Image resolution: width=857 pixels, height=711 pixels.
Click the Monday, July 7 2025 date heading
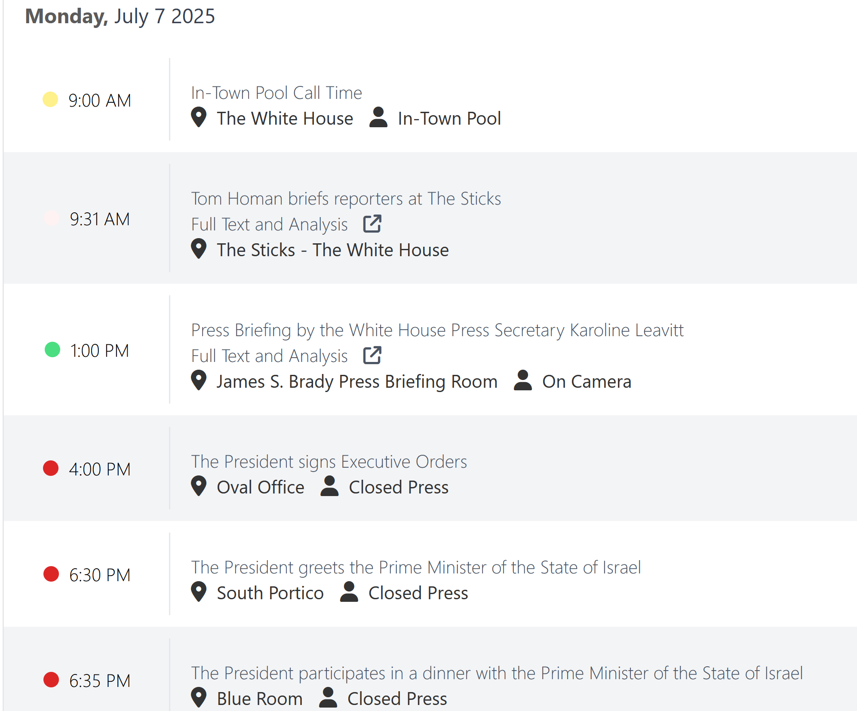click(120, 16)
